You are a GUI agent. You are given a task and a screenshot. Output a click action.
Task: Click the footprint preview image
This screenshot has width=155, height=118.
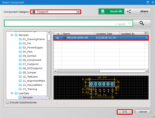click(101, 87)
